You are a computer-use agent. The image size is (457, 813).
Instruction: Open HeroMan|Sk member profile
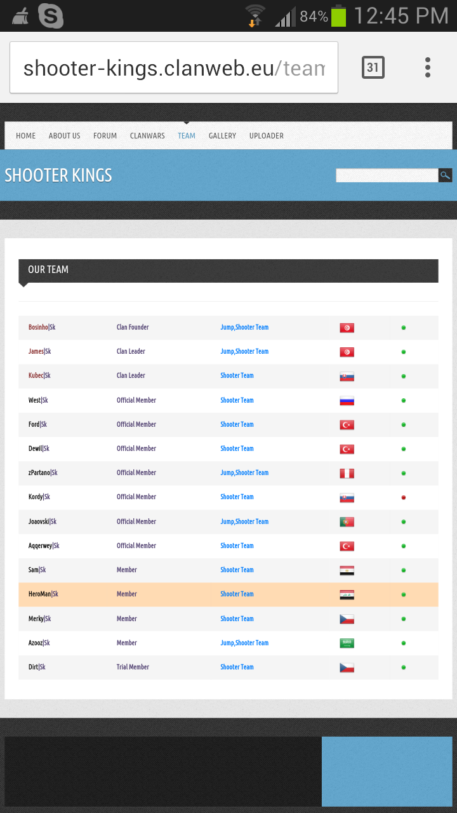[44, 594]
